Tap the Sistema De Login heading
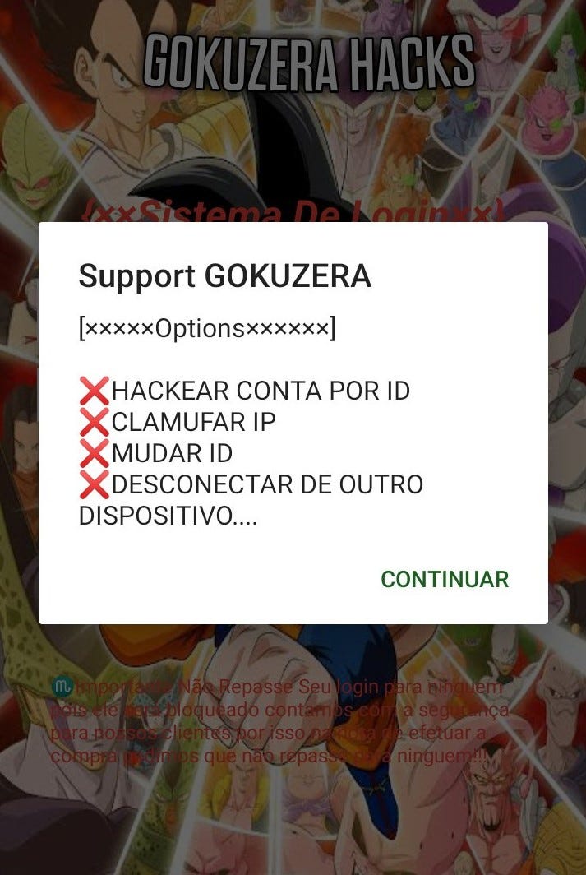 293,212
